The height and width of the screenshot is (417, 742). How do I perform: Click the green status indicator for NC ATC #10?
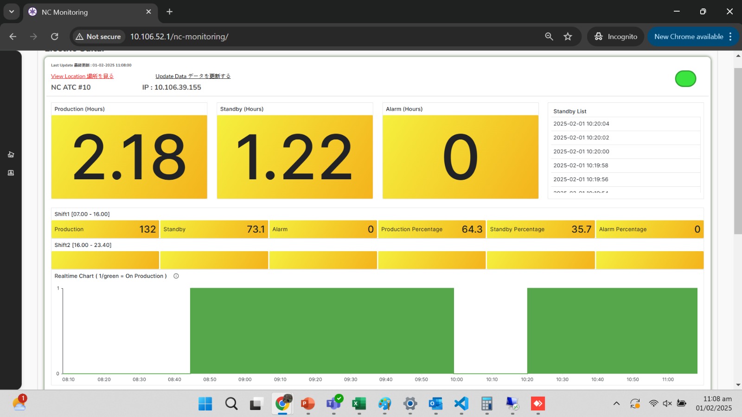click(x=685, y=79)
